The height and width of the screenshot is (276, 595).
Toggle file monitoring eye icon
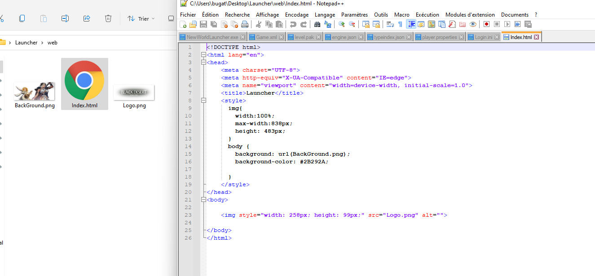point(472,24)
